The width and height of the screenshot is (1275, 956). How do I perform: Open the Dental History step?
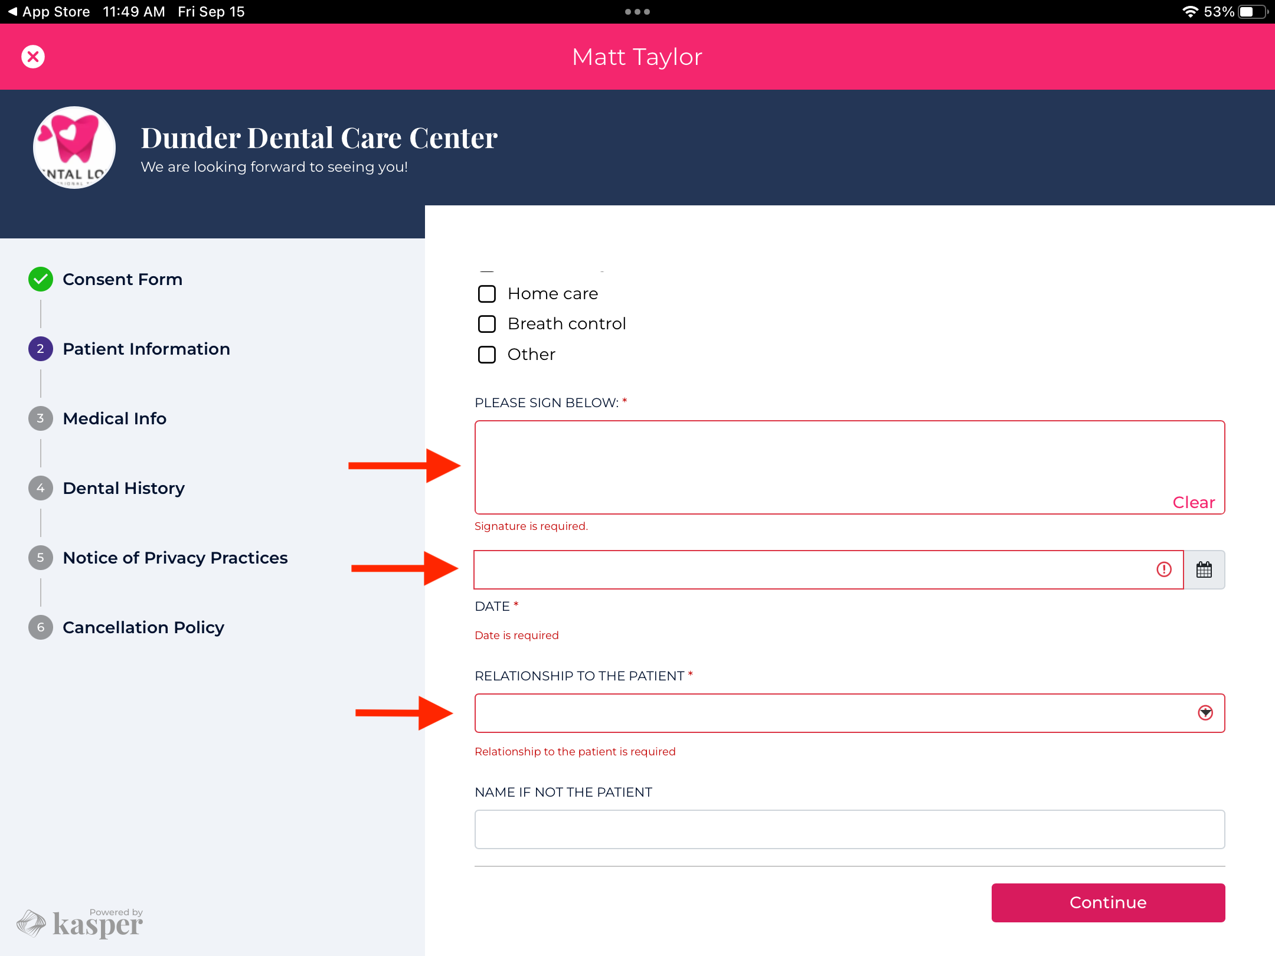(123, 488)
